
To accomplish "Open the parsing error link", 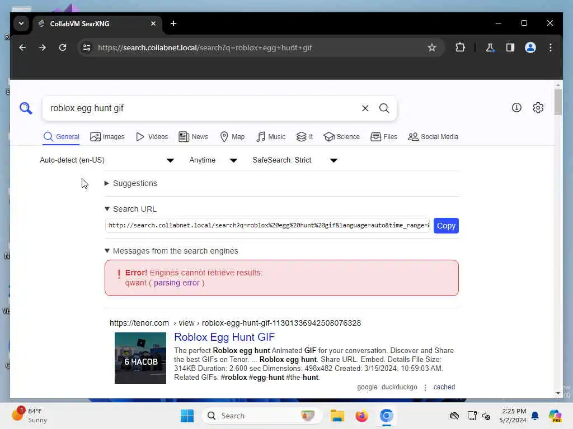I will pos(176,283).
